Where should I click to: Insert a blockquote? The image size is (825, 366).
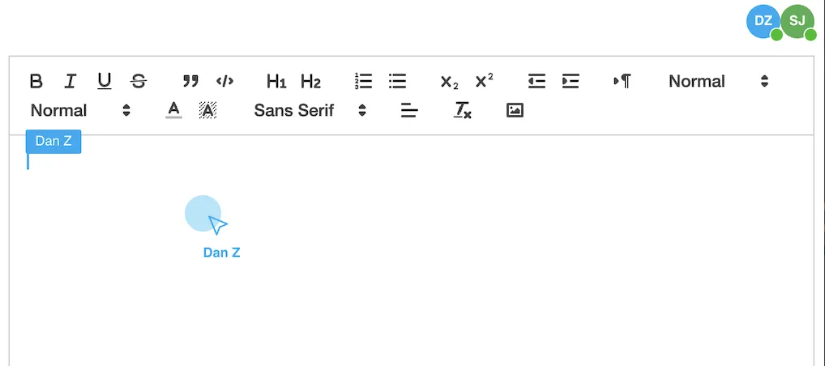[x=190, y=82]
